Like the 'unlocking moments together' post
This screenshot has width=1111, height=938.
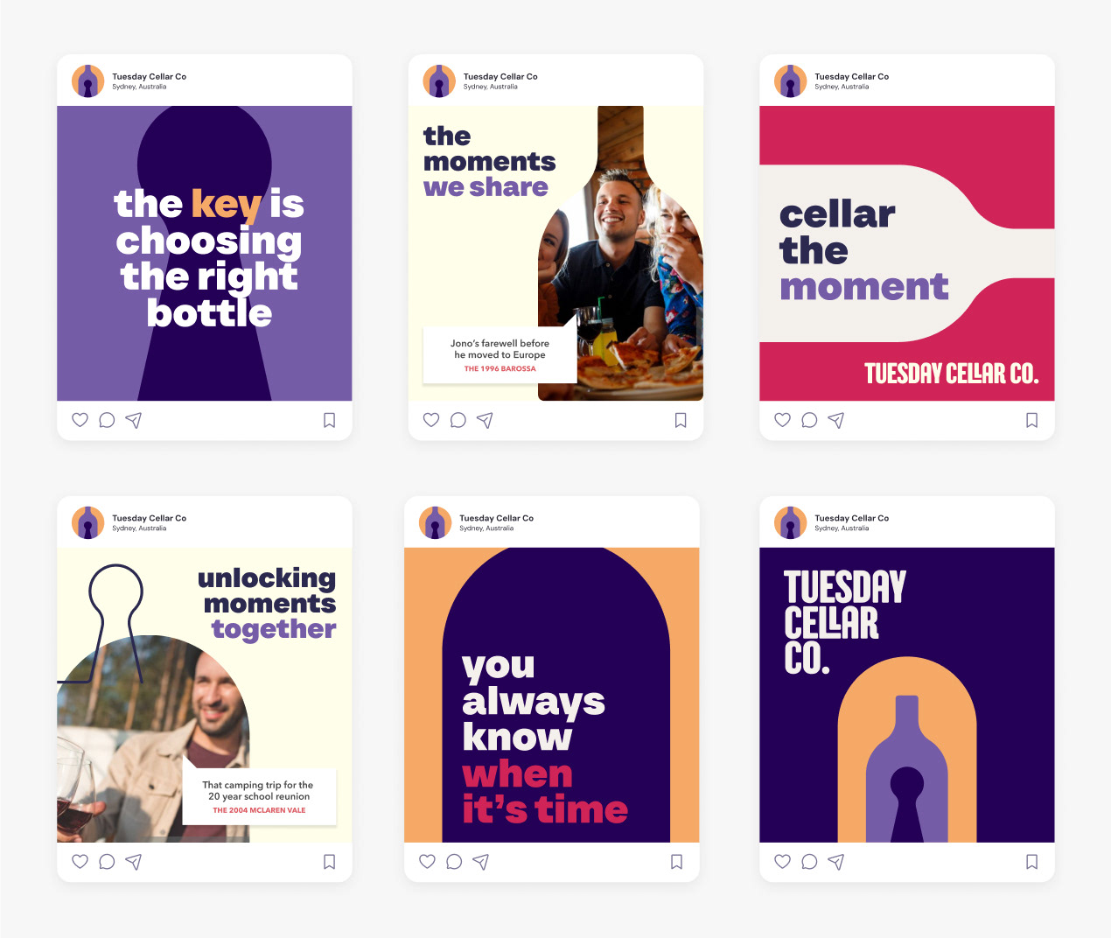point(80,862)
